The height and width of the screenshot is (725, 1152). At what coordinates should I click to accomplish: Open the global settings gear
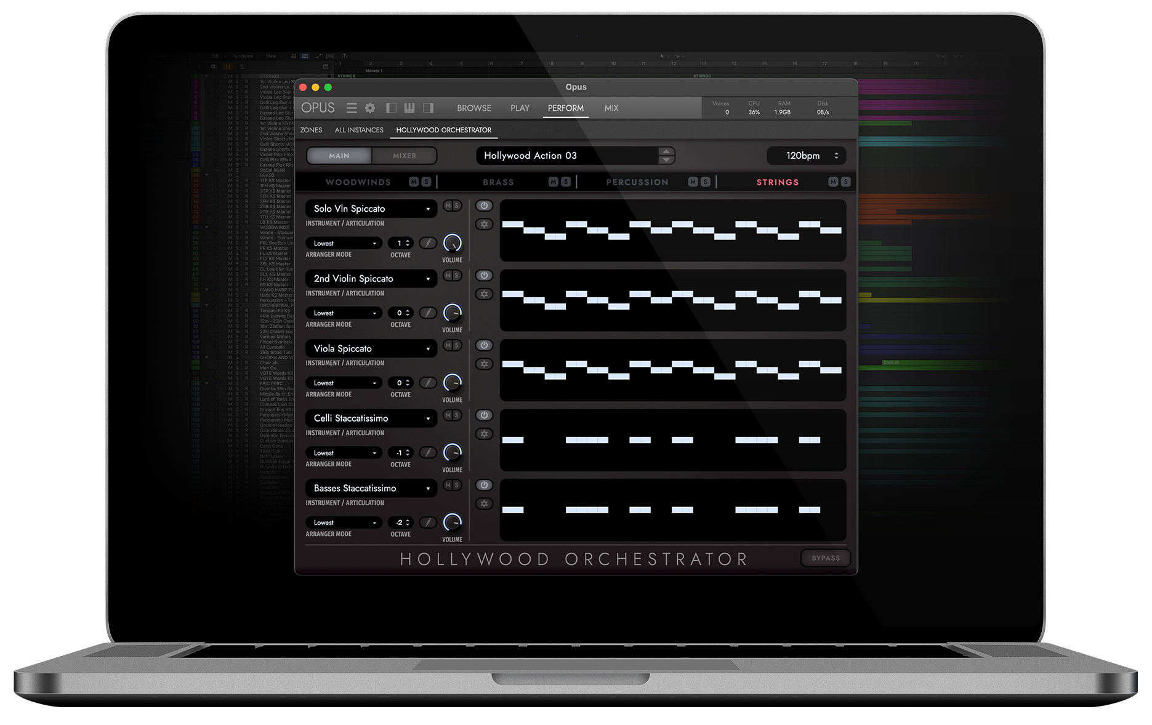pos(370,108)
